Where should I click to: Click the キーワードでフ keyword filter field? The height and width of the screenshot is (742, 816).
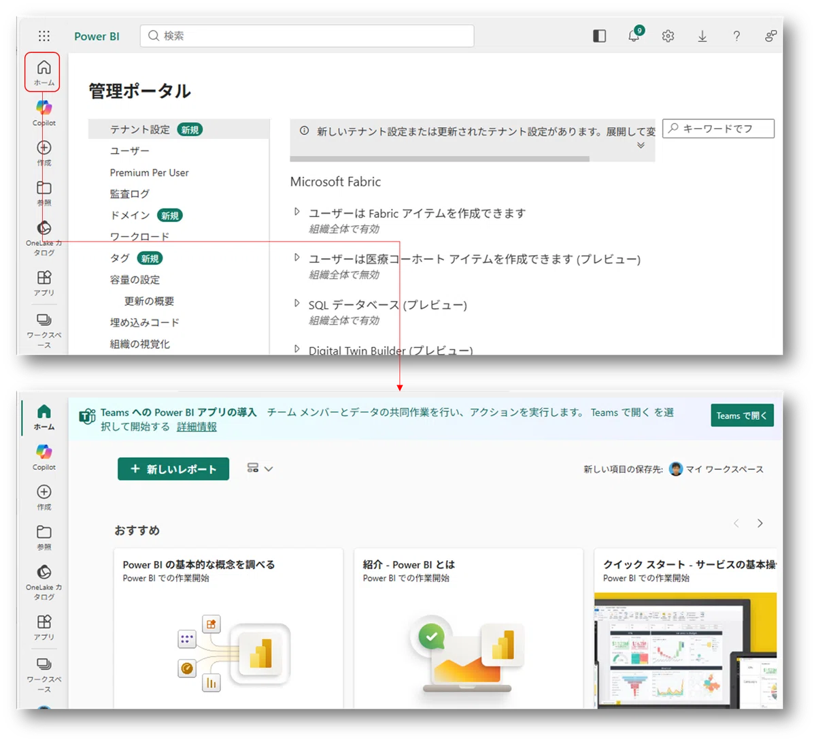[x=718, y=128]
